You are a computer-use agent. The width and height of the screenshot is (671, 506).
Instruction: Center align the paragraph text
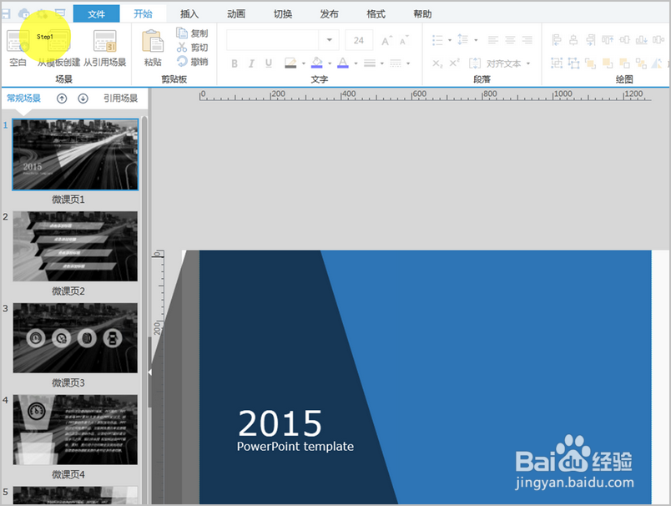[510, 40]
